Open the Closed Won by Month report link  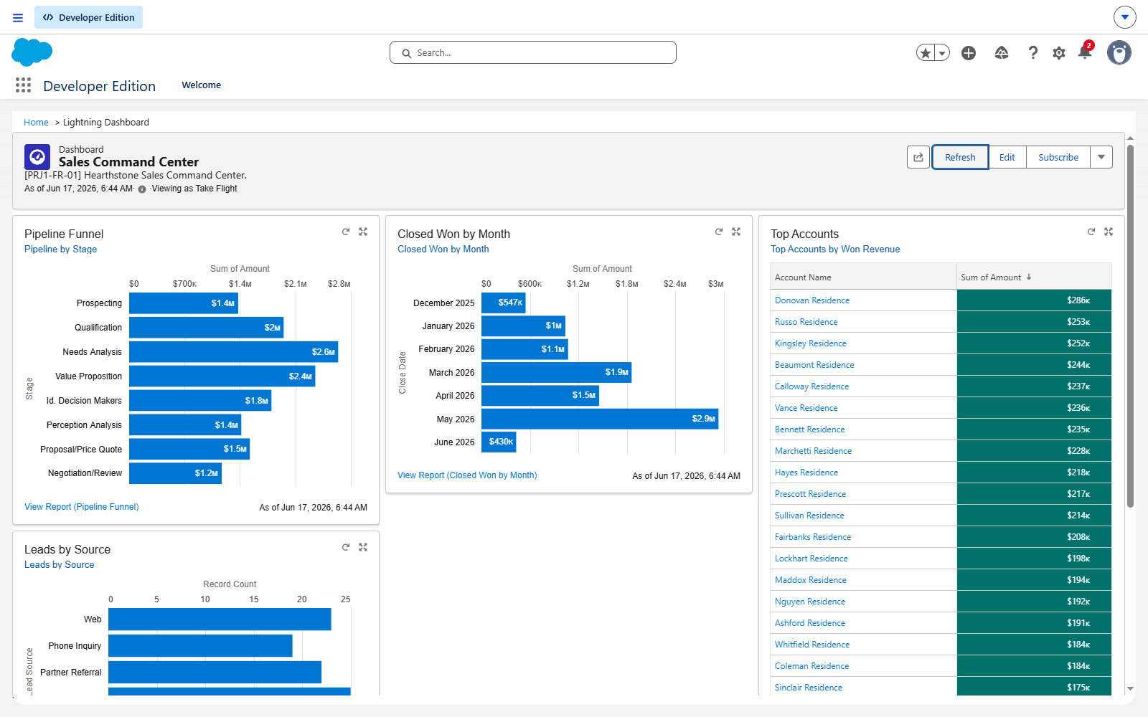(443, 250)
